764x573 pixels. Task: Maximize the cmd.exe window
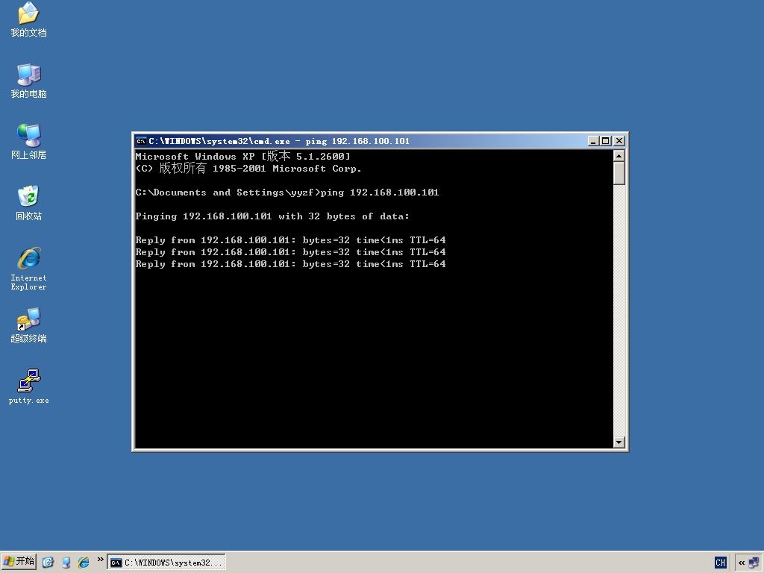point(605,141)
